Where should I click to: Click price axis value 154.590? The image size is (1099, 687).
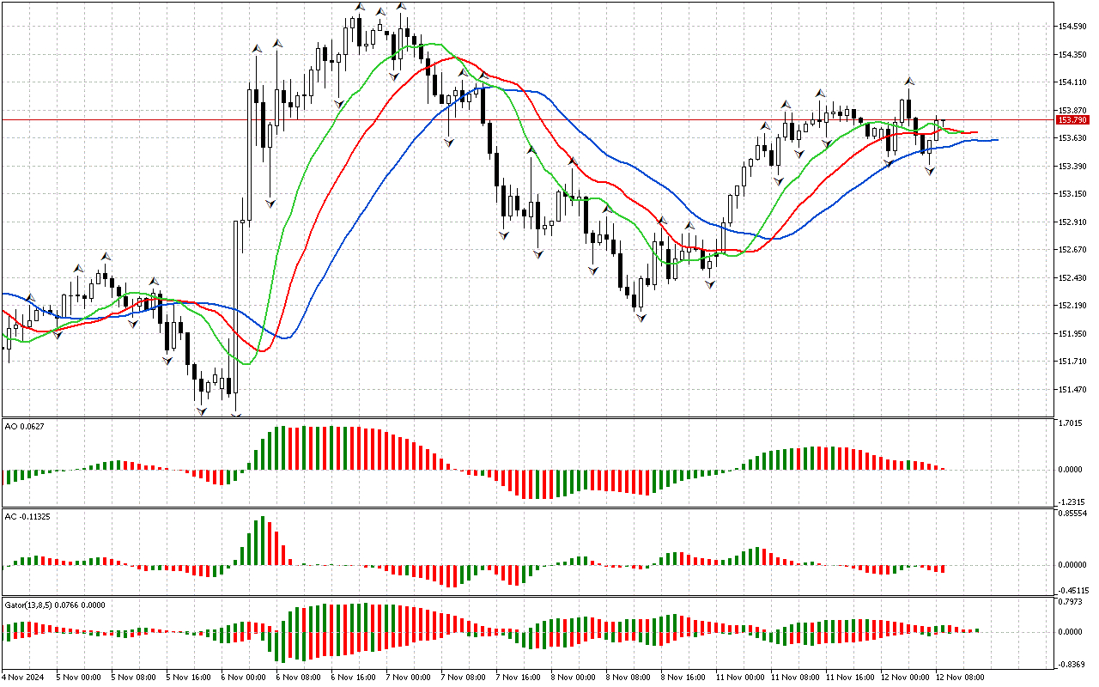[1073, 27]
